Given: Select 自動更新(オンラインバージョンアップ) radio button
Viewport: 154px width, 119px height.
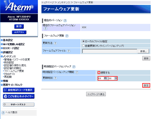Looking at the screenshot, I should tap(83, 46).
